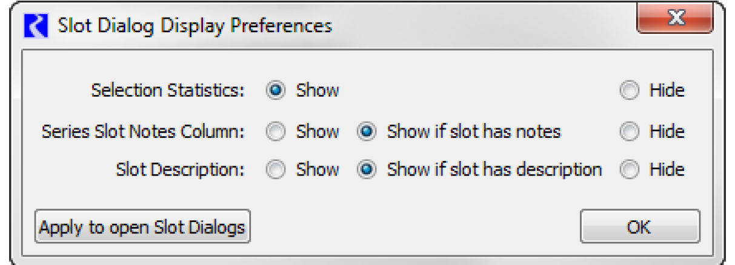Click the 'Series Slot Notes Column:' row label
The height and width of the screenshot is (265, 735).
tap(143, 131)
